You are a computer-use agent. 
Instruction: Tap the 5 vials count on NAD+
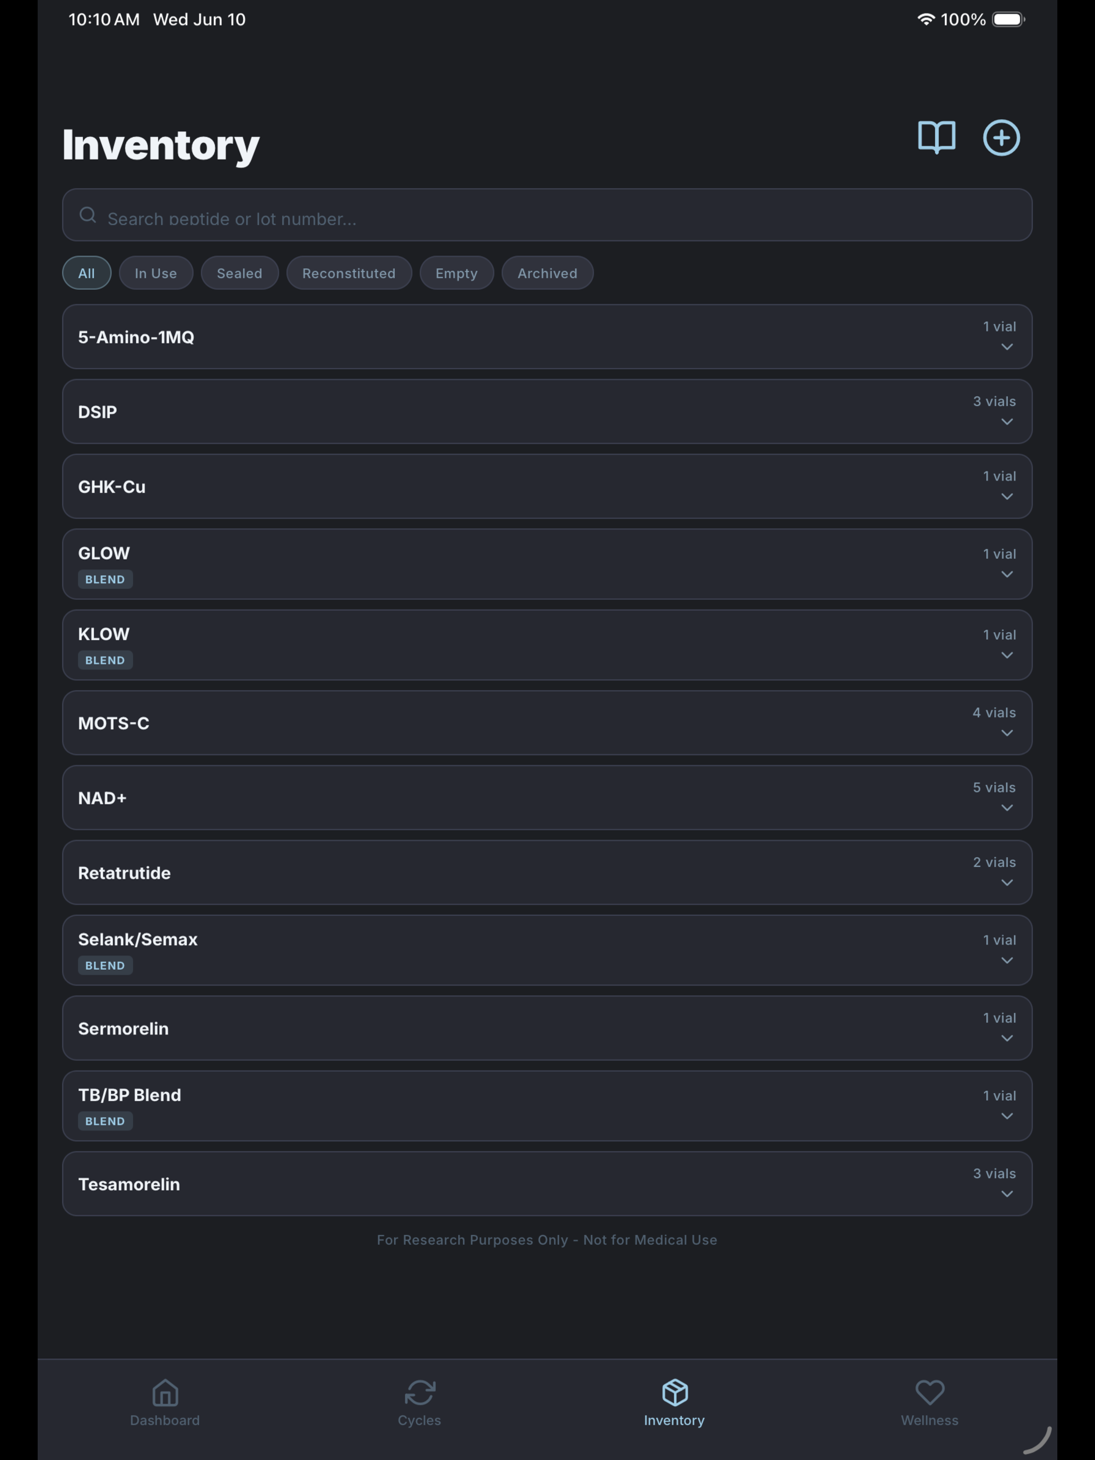click(x=994, y=787)
